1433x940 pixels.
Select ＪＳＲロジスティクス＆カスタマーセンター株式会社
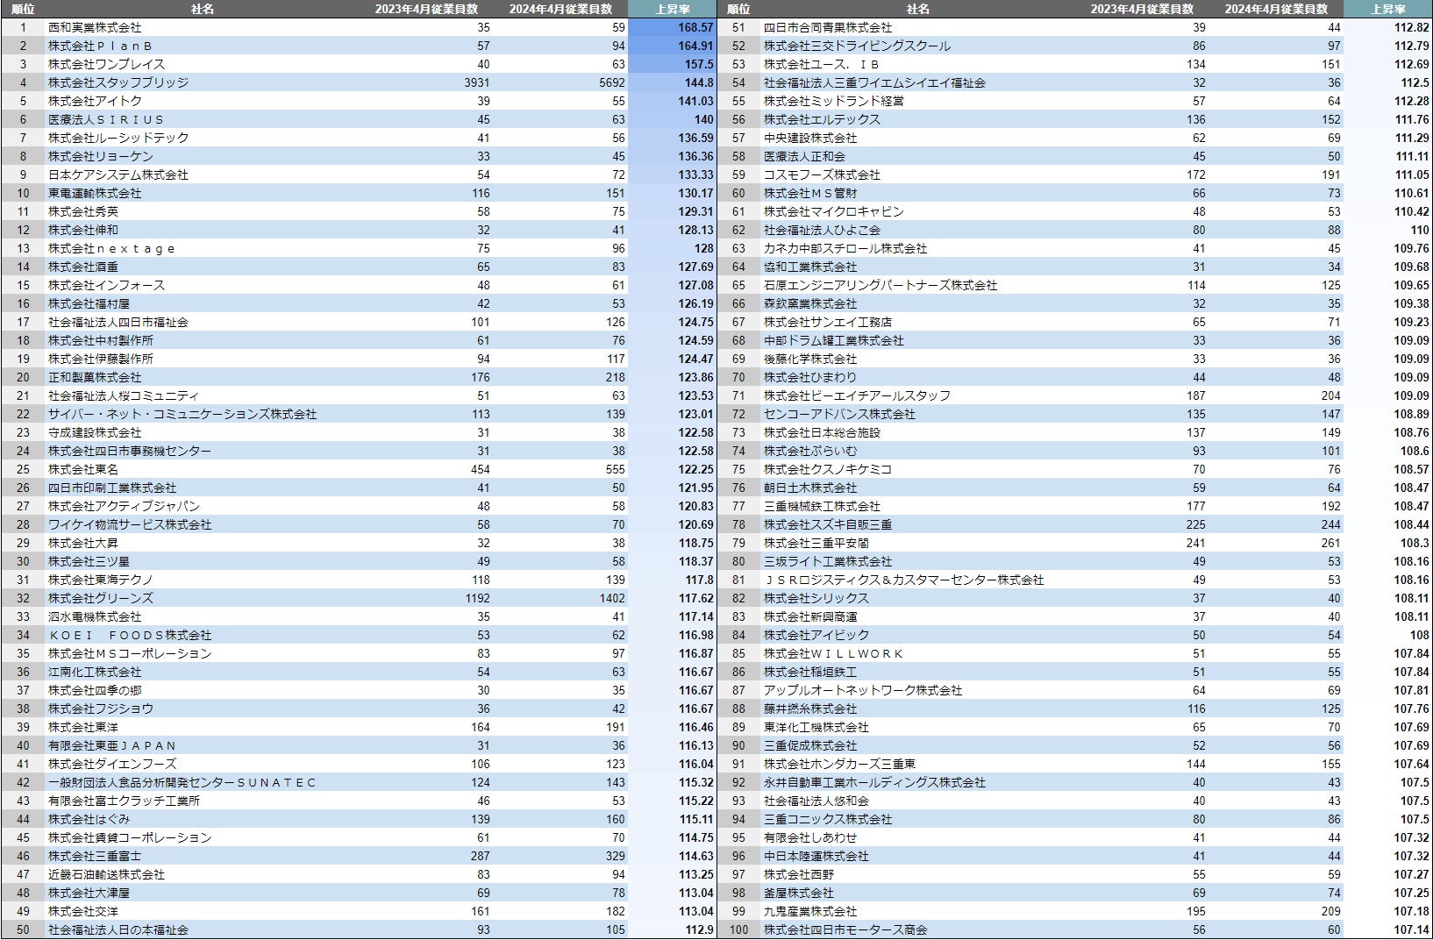point(904,580)
